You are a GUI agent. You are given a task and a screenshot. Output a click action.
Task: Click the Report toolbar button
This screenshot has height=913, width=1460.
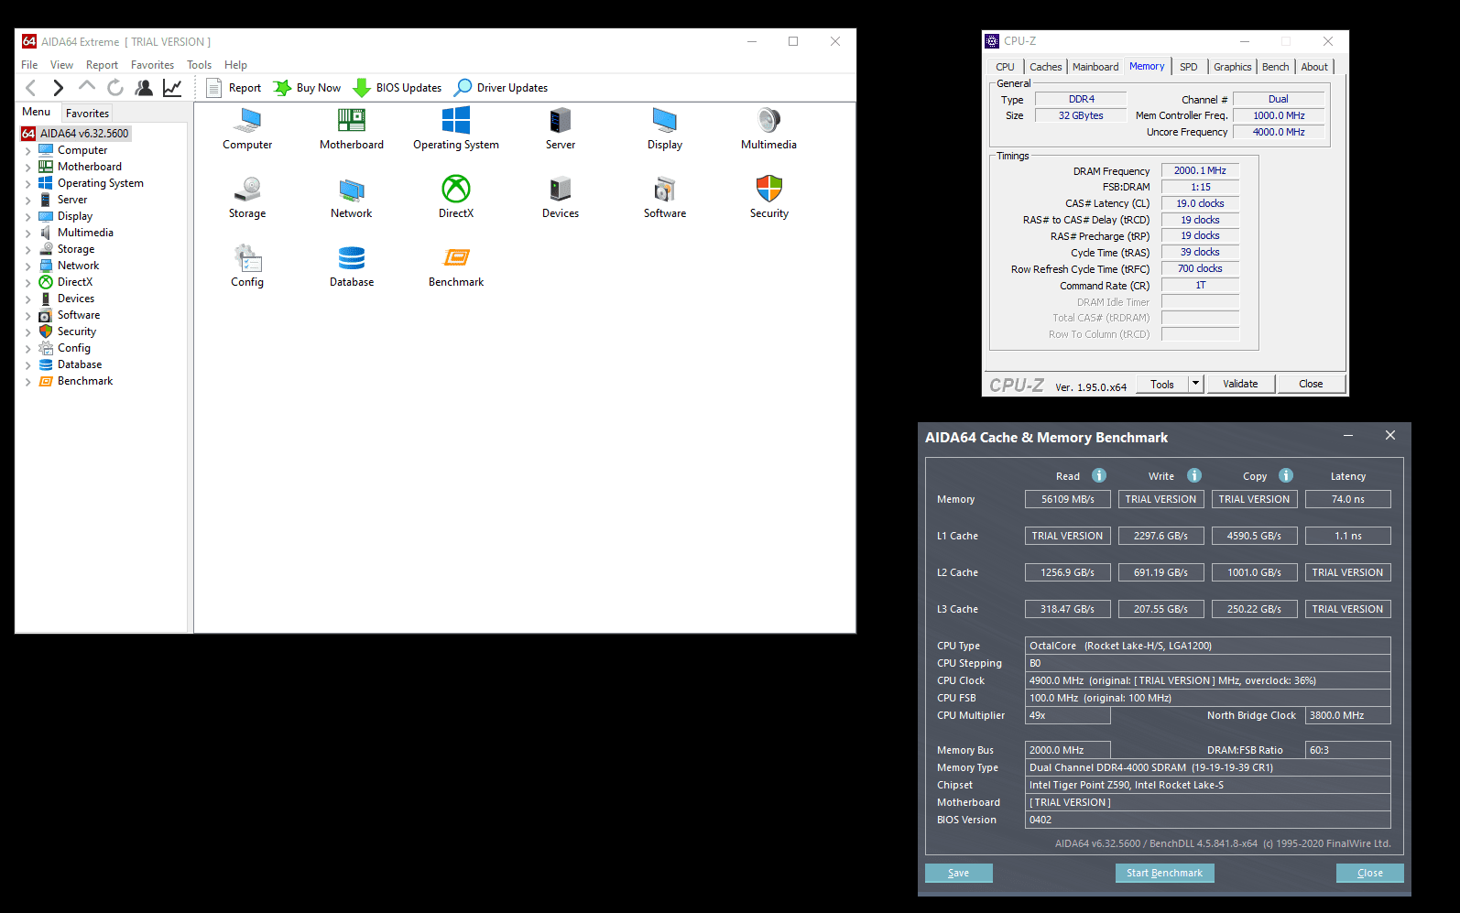(234, 88)
